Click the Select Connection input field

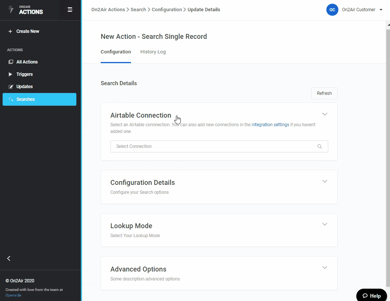click(213, 146)
